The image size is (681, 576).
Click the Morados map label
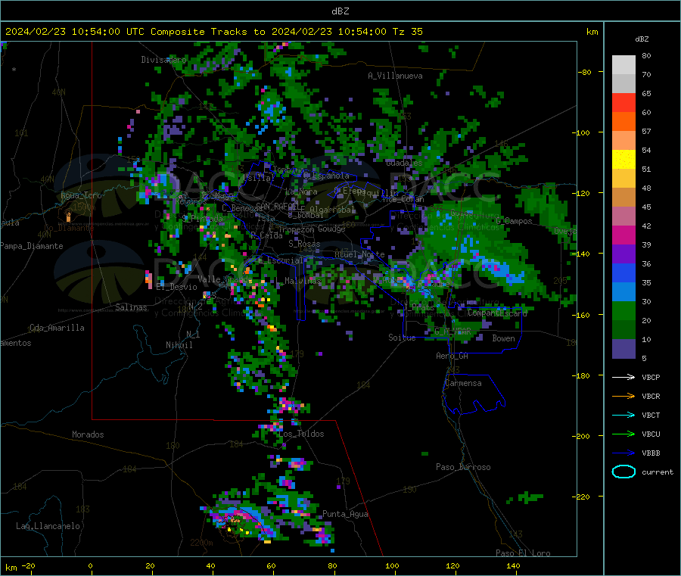click(x=88, y=434)
